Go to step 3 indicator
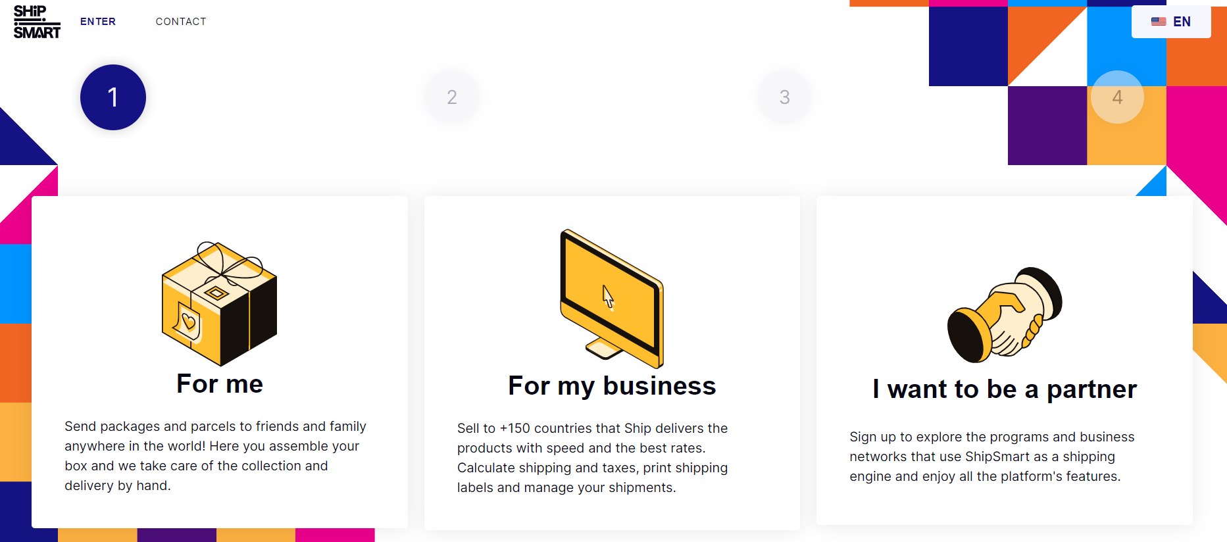 pos(785,97)
